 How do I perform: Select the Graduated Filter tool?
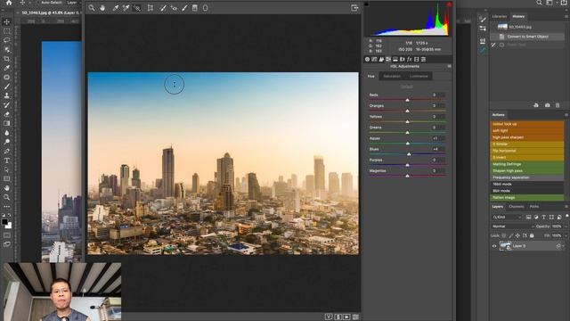point(195,8)
